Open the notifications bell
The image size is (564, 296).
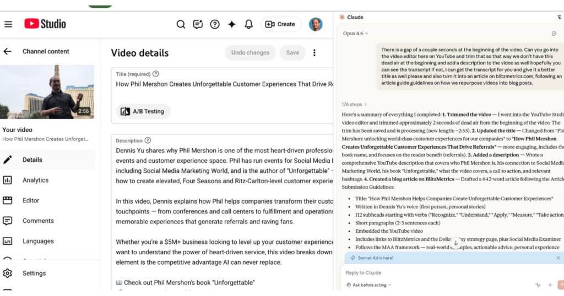(248, 24)
